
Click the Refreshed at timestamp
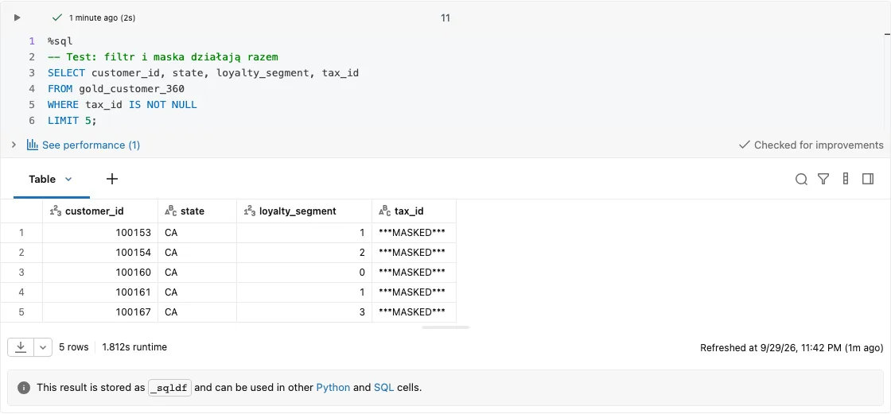click(792, 347)
